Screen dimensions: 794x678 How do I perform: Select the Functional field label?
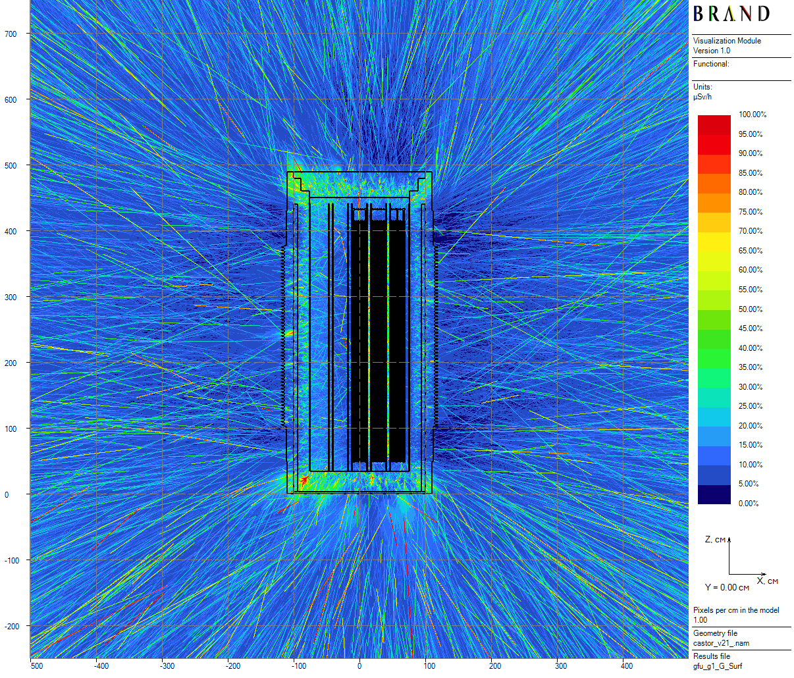(711, 64)
